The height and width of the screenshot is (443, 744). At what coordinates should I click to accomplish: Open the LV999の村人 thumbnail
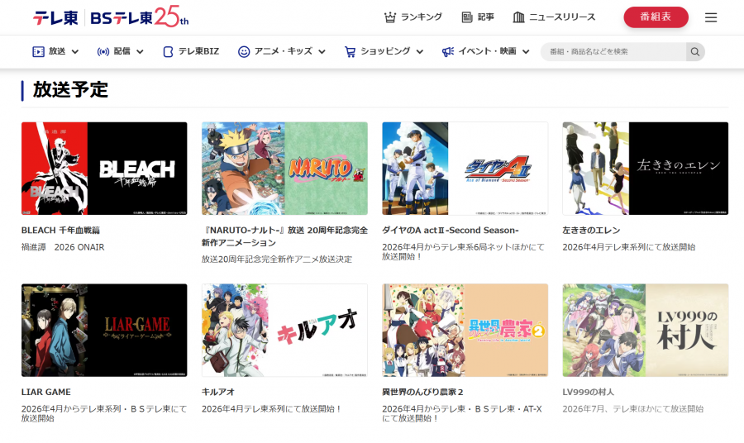646,330
